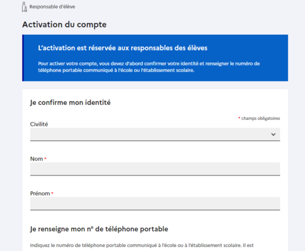305x251 pixels.
Task: Expand the Civilité list via chevron arrow
Action: 274,134
